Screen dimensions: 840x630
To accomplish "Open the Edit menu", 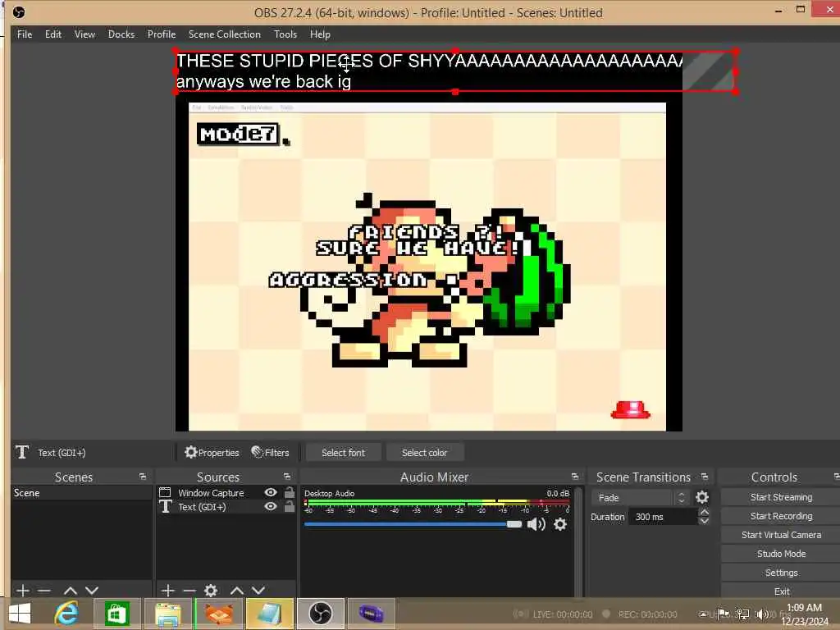I will (x=53, y=34).
